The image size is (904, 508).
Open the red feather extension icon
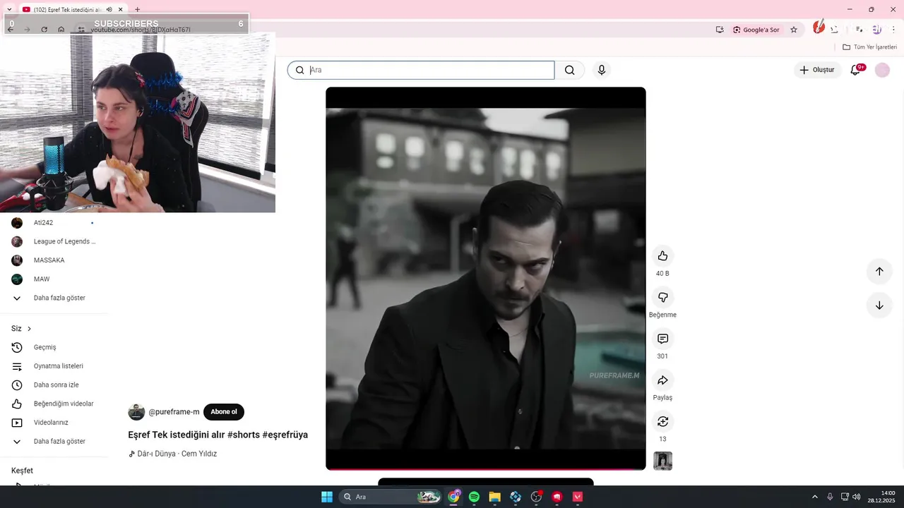point(818,28)
